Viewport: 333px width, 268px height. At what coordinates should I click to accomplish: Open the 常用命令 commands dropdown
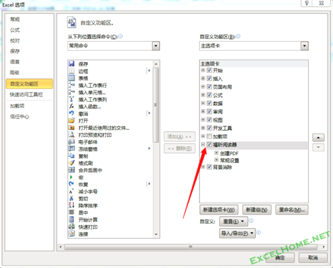(x=156, y=46)
